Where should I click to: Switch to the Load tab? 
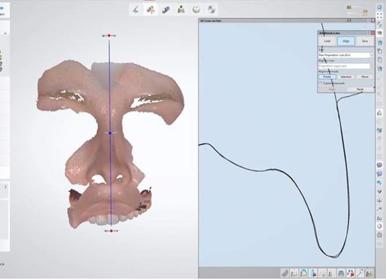click(327, 41)
